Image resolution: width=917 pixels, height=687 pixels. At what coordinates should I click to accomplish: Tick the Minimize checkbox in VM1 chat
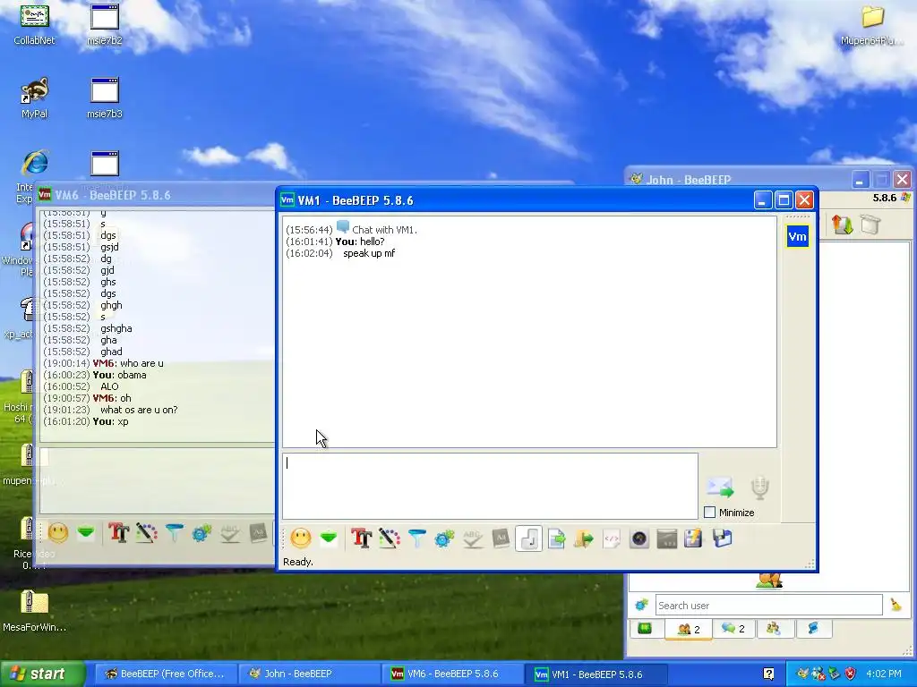pyautogui.click(x=709, y=513)
